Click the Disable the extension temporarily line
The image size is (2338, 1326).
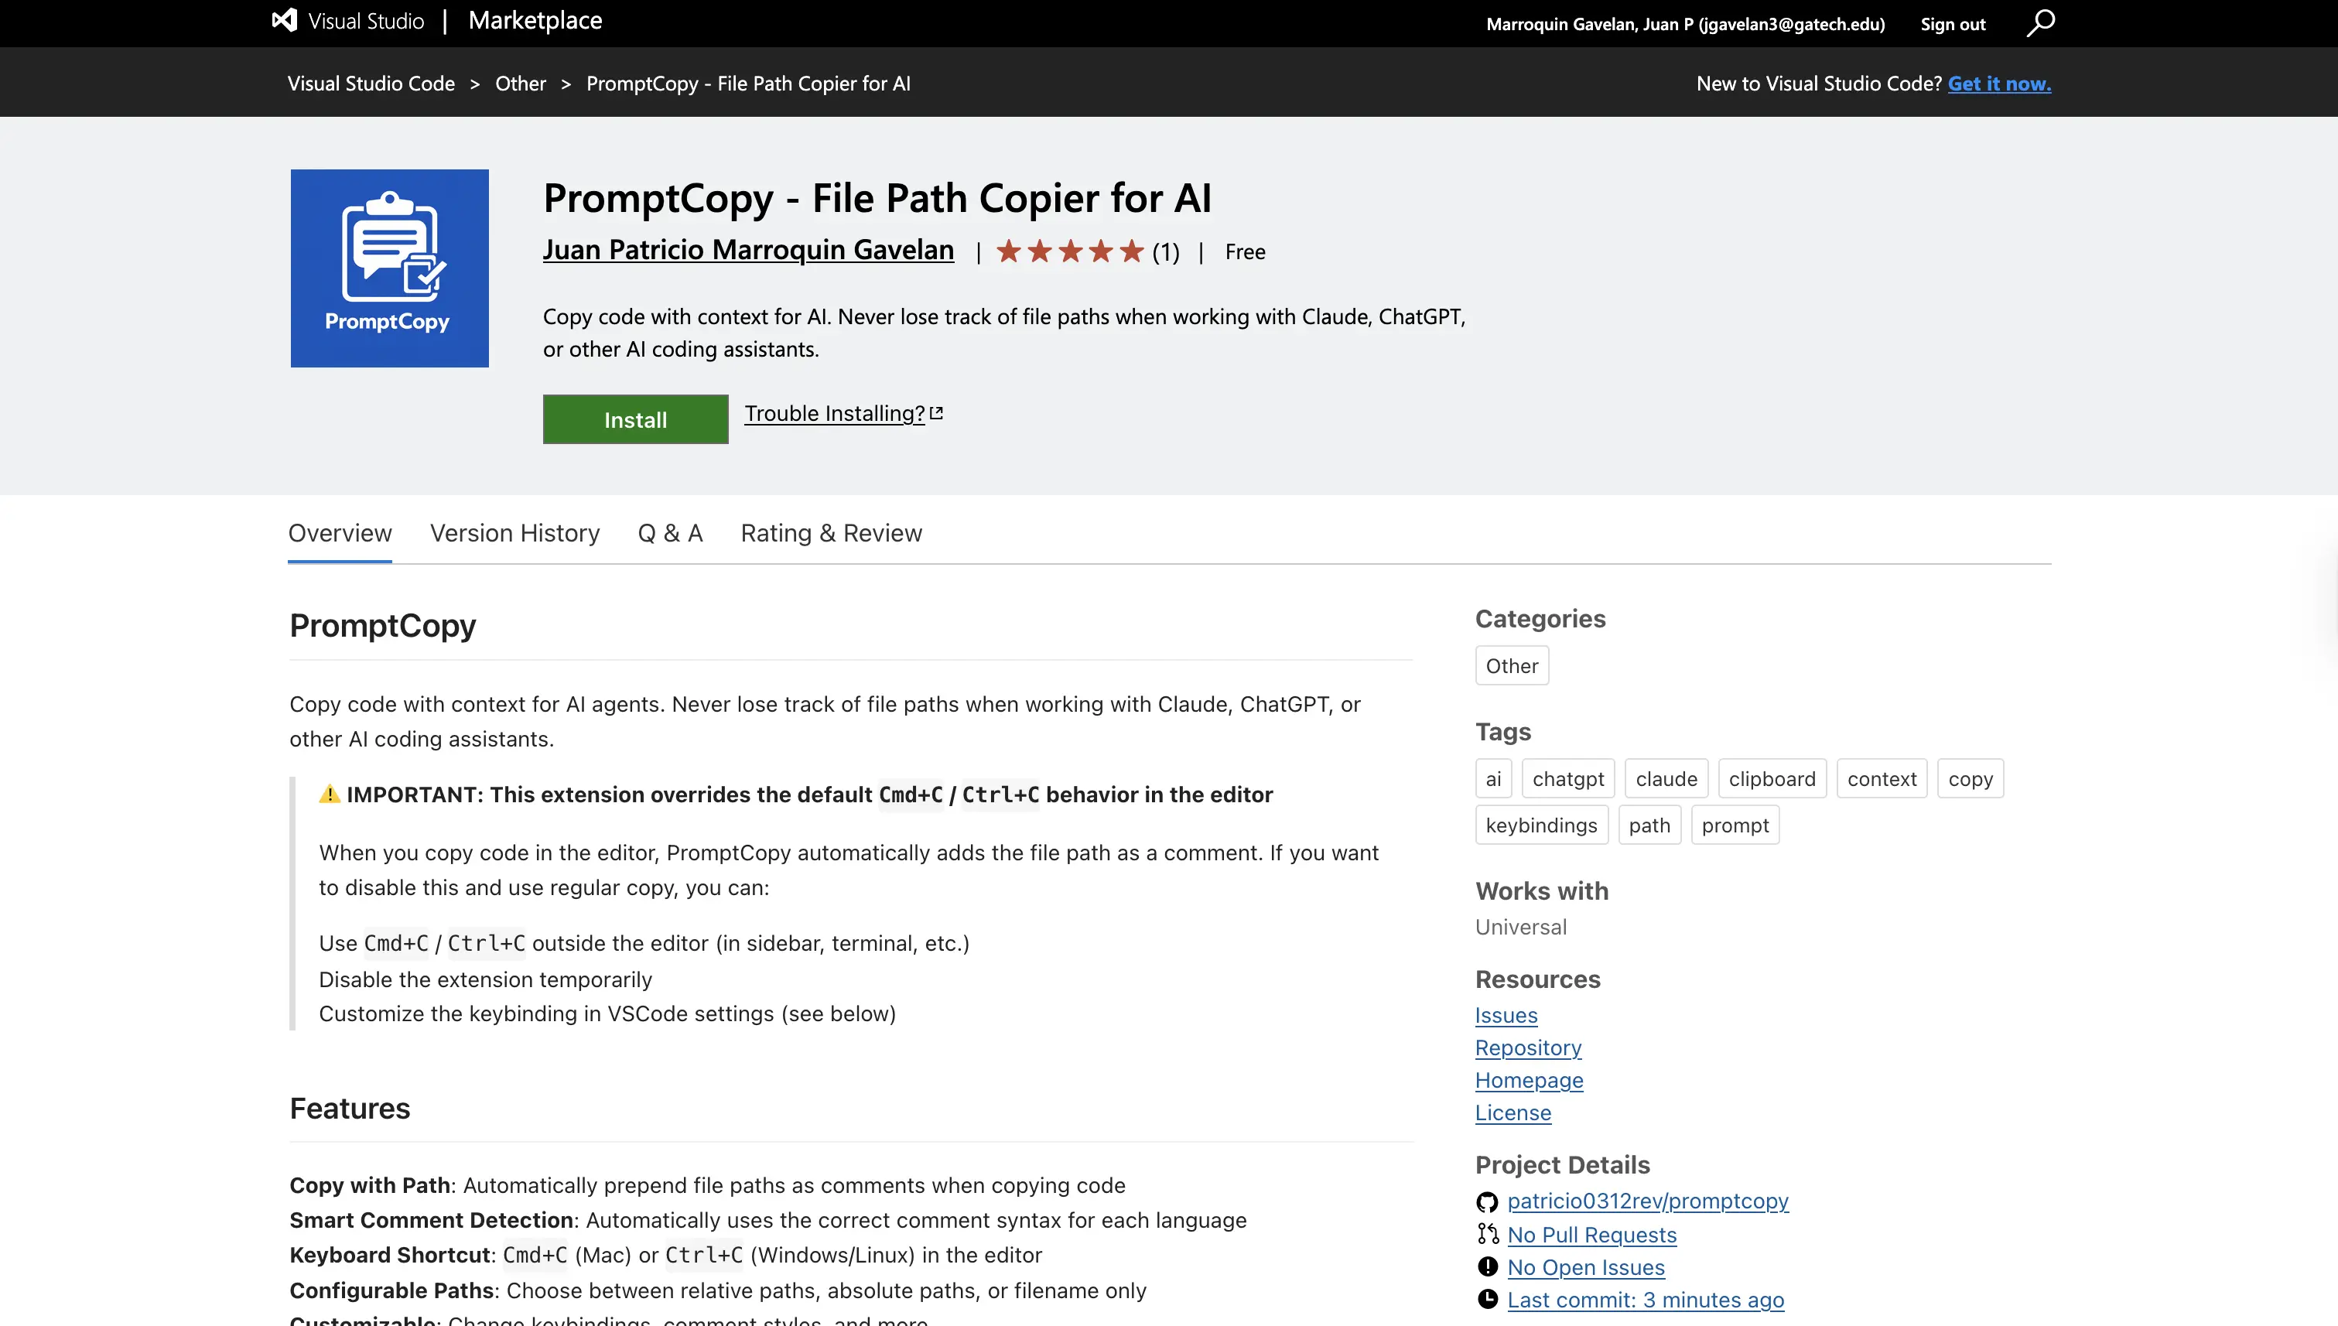pos(485,980)
